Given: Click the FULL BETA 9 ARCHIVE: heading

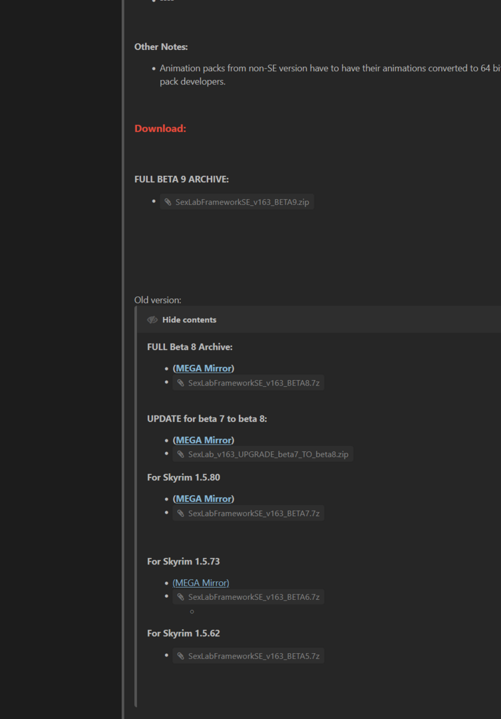Looking at the screenshot, I should click(x=182, y=179).
